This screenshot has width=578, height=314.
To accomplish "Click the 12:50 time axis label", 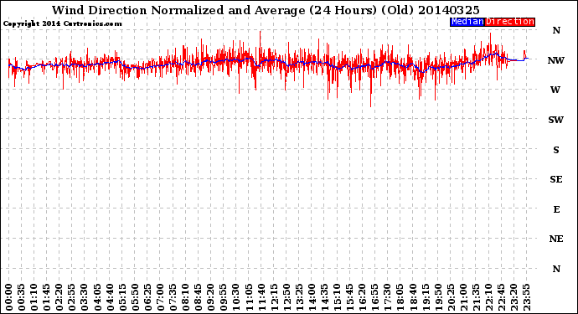I will (x=286, y=297).
